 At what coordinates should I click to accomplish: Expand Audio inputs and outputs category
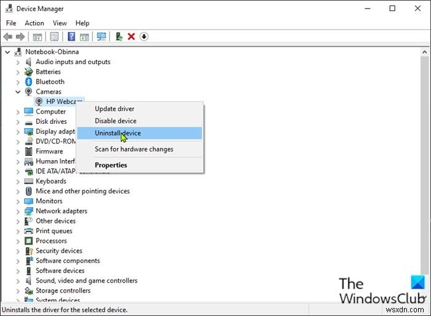[18, 62]
